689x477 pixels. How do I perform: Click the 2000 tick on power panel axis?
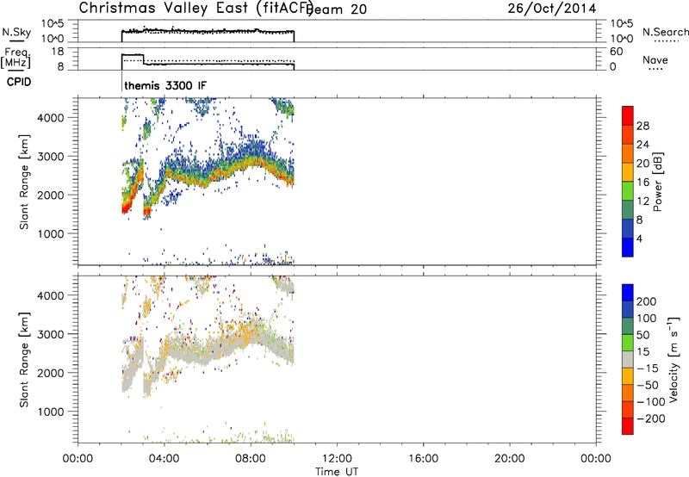coord(51,195)
